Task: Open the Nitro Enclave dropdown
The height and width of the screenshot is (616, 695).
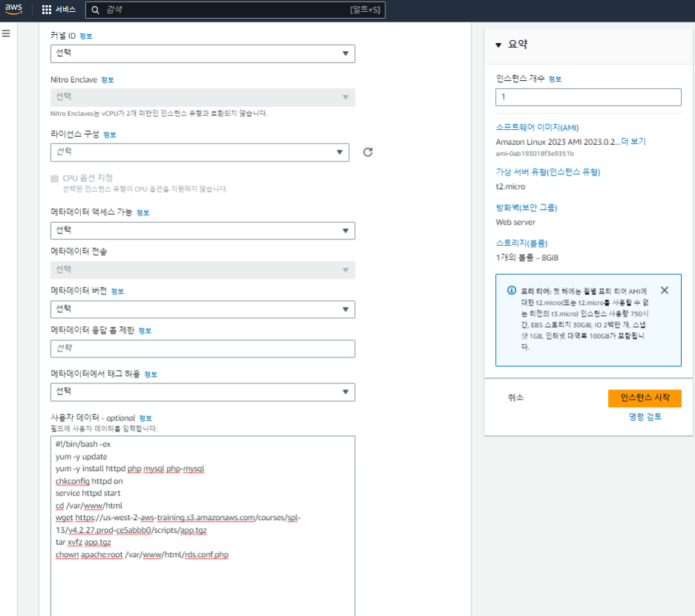Action: 203,97
